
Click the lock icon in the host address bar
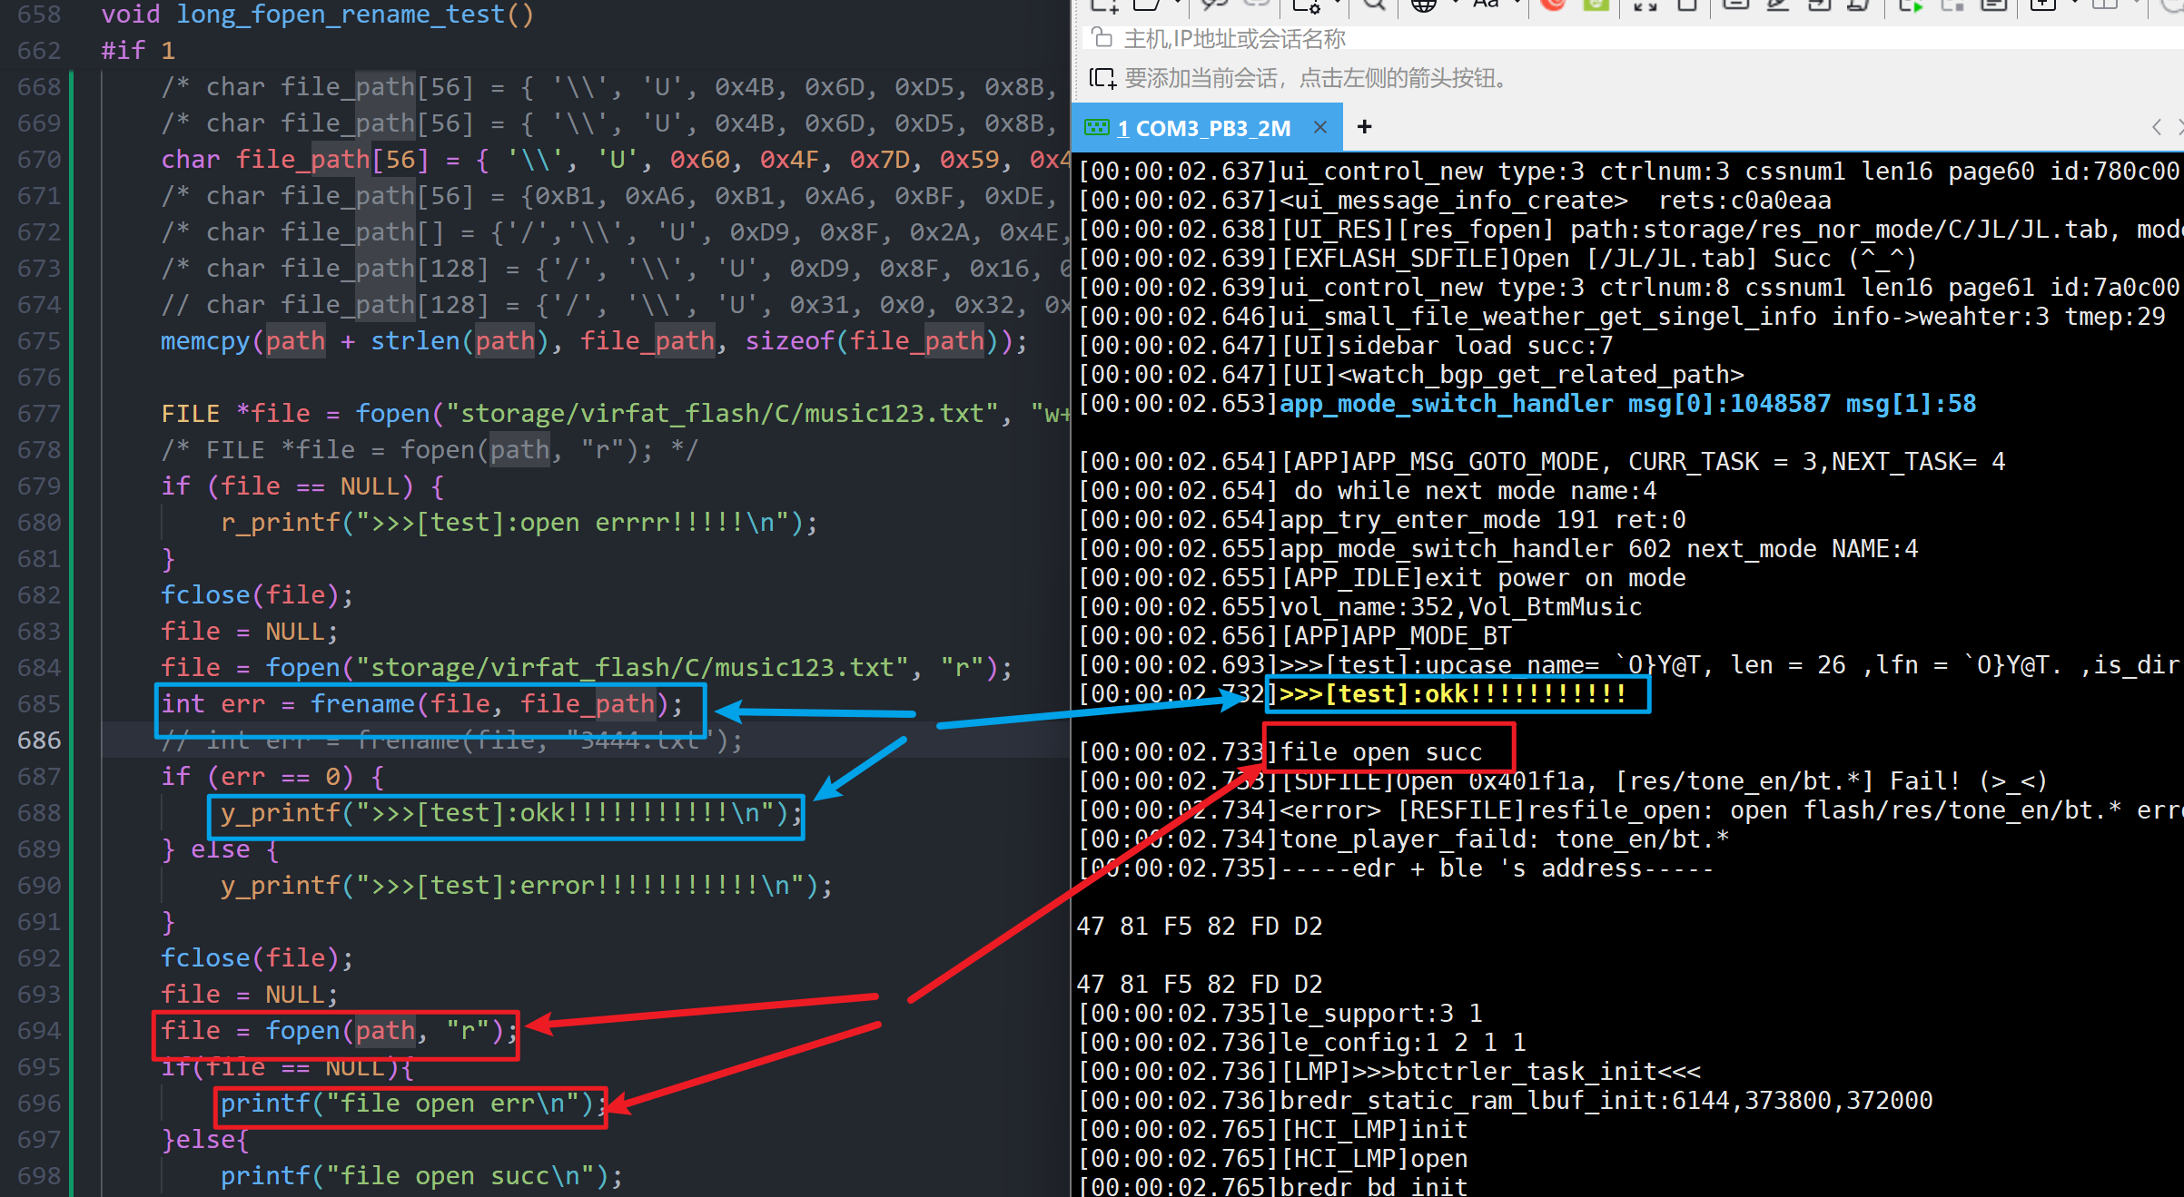pos(1102,37)
